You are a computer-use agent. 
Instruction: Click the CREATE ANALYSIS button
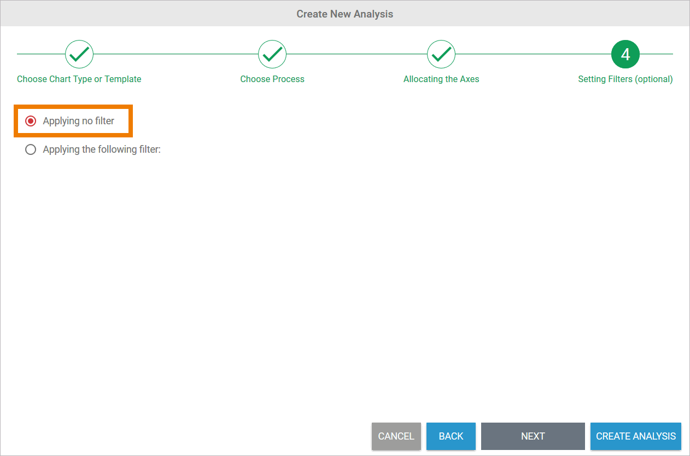pos(636,436)
